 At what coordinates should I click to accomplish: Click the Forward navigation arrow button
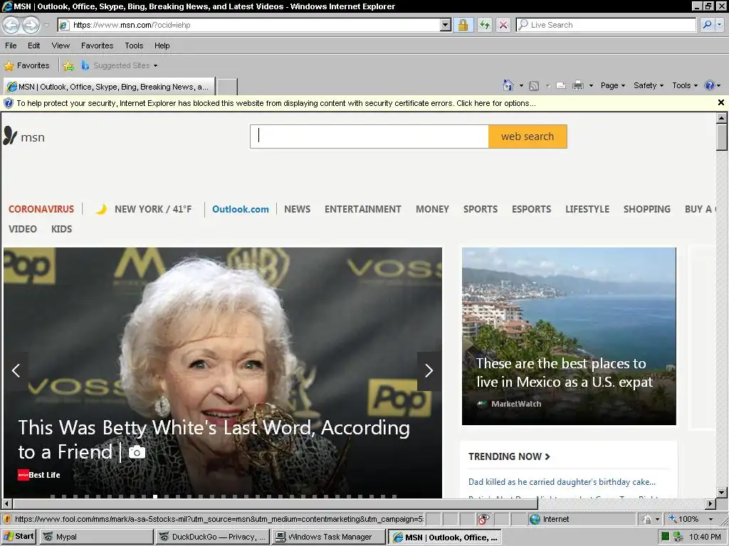31,25
